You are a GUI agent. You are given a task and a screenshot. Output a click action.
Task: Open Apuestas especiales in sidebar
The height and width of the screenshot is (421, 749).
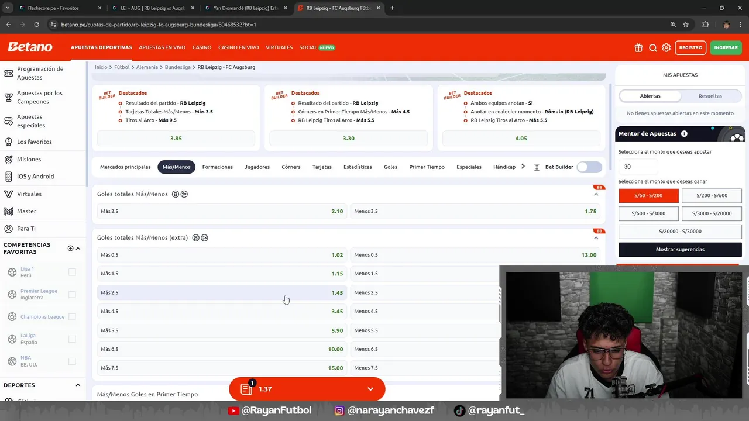[x=31, y=121]
